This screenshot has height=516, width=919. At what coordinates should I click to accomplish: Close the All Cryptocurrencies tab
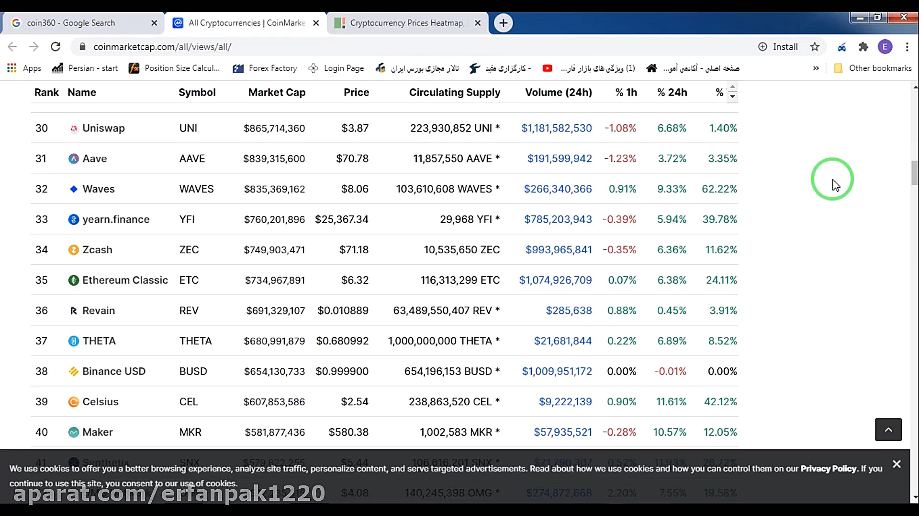[316, 23]
